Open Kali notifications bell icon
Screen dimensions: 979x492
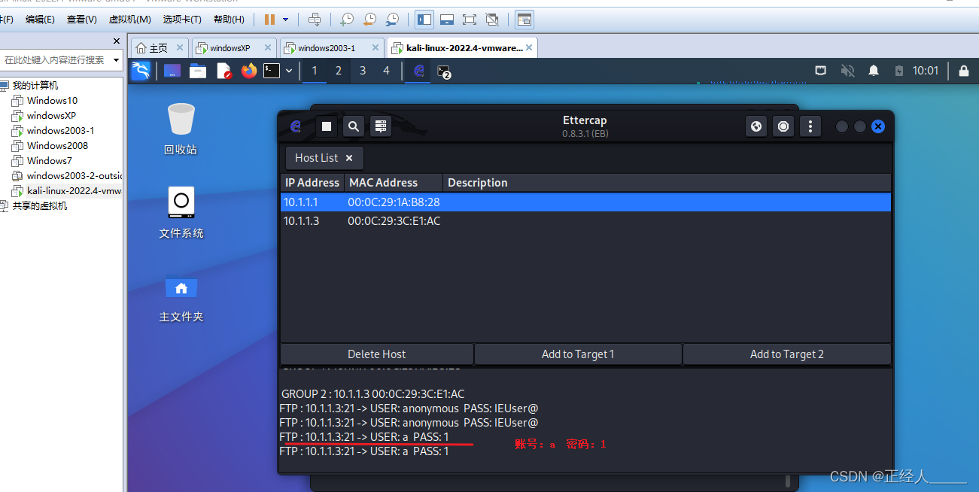(x=874, y=71)
